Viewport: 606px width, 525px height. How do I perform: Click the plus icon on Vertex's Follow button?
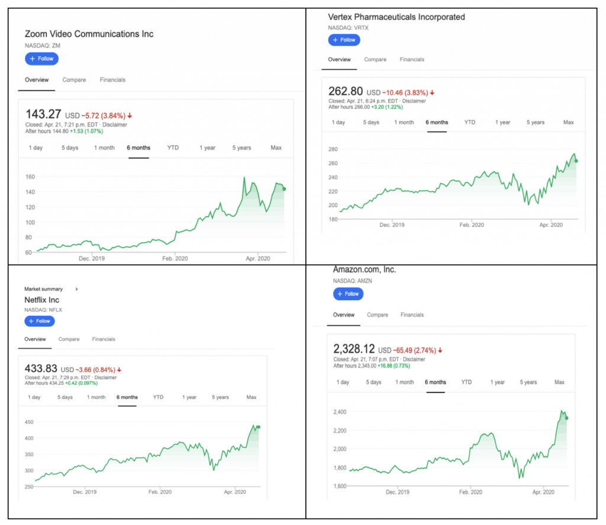336,40
